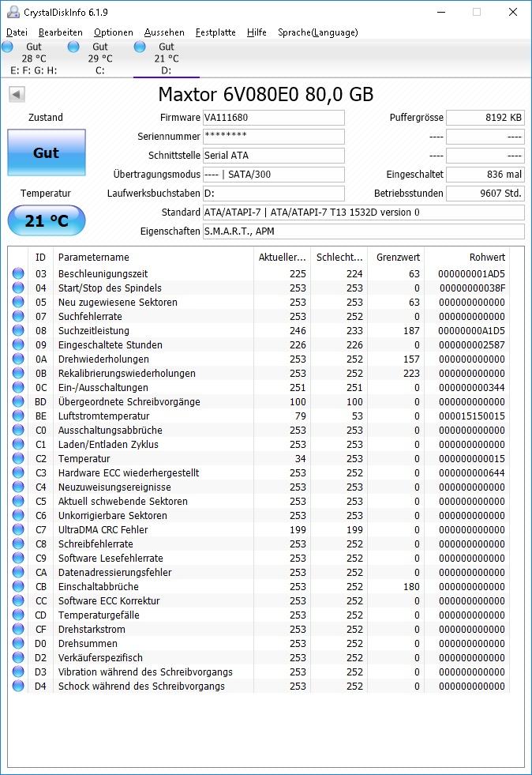Select Schock während des Schreibvorgangs row text
Viewport: 532px width, 775px height.
141,686
